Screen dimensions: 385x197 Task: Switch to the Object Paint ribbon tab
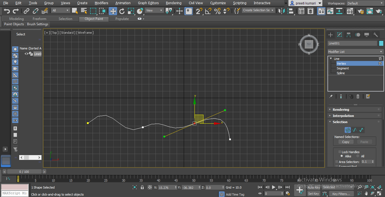94,19
